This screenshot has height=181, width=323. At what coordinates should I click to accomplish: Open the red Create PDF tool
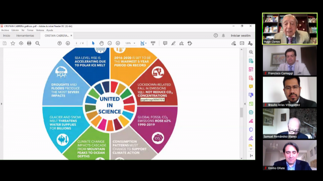coord(251,78)
